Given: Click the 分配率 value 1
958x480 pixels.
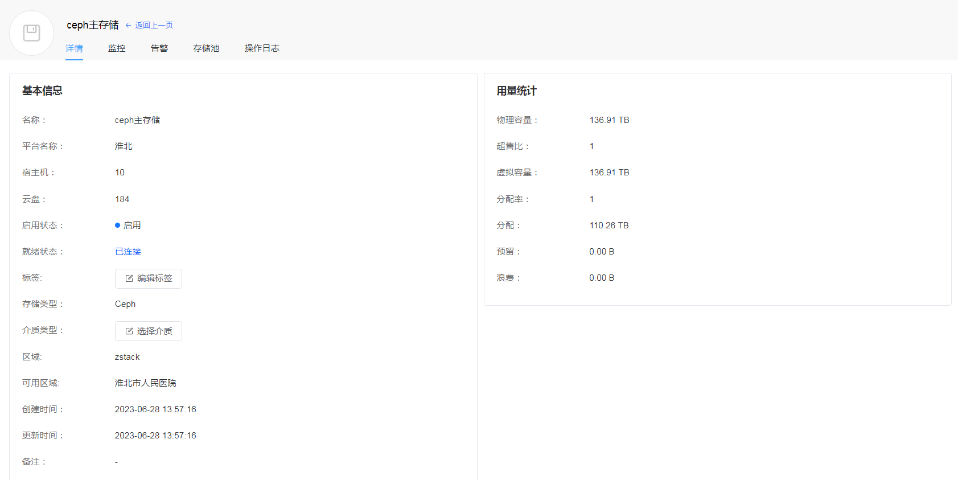Looking at the screenshot, I should pyautogui.click(x=592, y=199).
